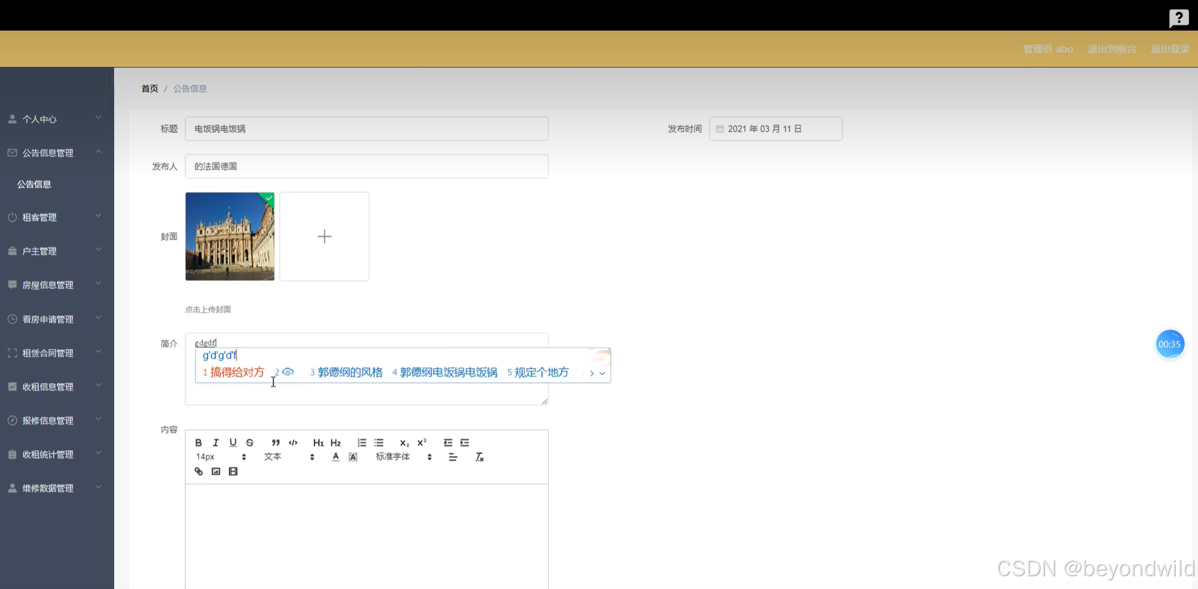Decrease indent with the outdent icon
This screenshot has height=589, width=1198.
[448, 443]
